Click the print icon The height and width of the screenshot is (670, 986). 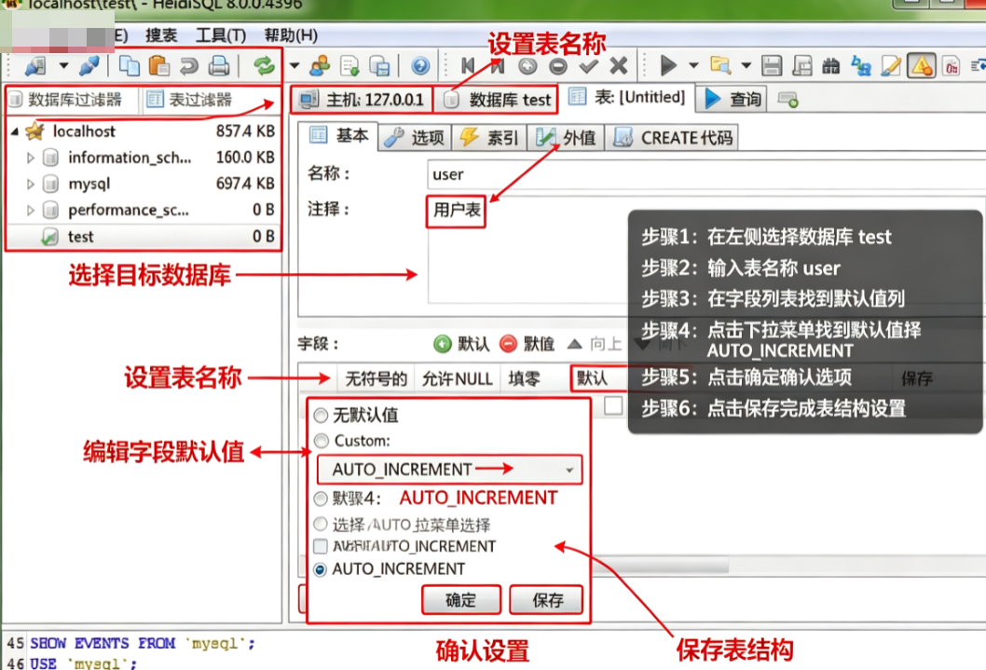[x=219, y=65]
